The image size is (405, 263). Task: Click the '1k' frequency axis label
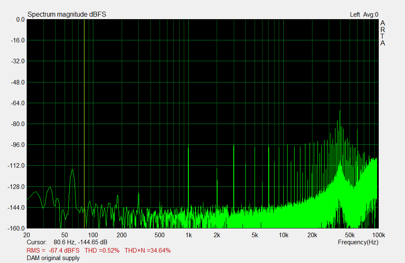click(x=189, y=235)
